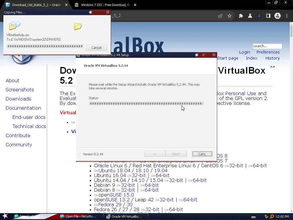Click the 12:02 PM clock
The image size is (293, 220).
[x=282, y=217]
